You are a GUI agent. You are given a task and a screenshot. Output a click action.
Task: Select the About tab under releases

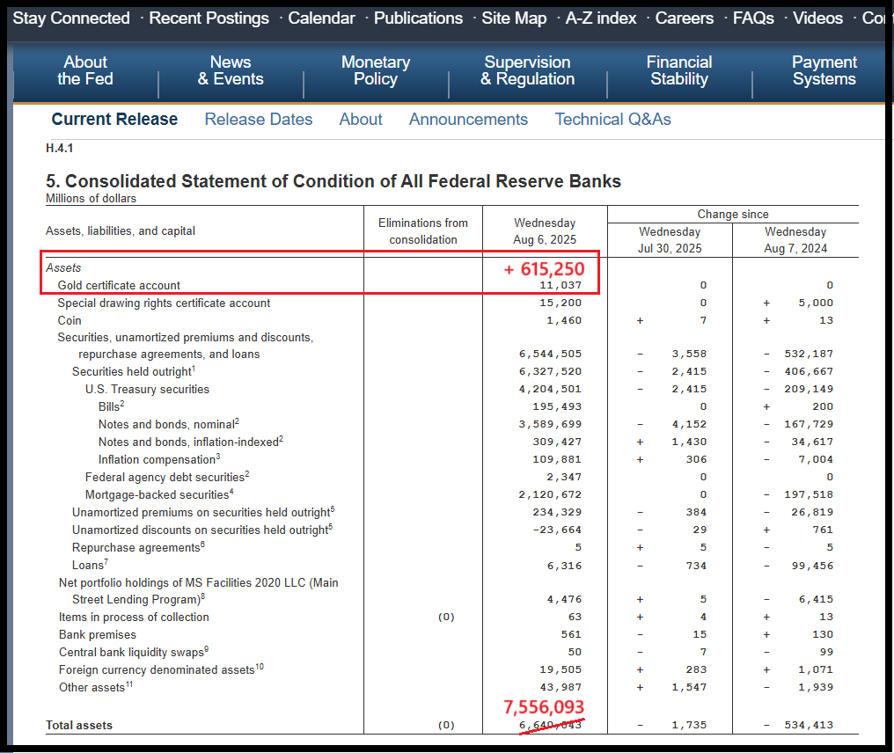pos(361,120)
